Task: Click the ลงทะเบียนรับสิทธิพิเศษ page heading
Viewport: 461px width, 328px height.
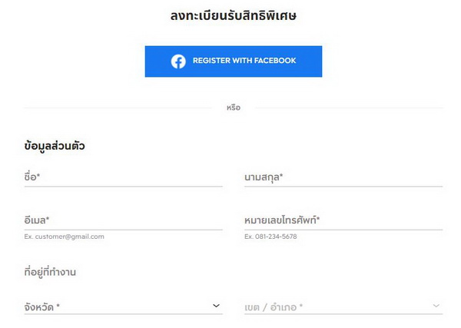Action: point(233,15)
